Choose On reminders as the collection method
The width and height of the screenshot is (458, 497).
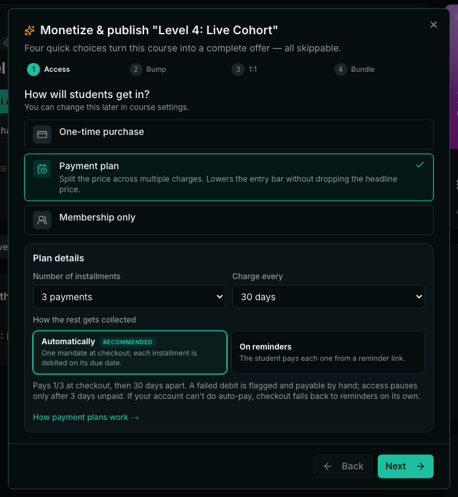(x=328, y=352)
